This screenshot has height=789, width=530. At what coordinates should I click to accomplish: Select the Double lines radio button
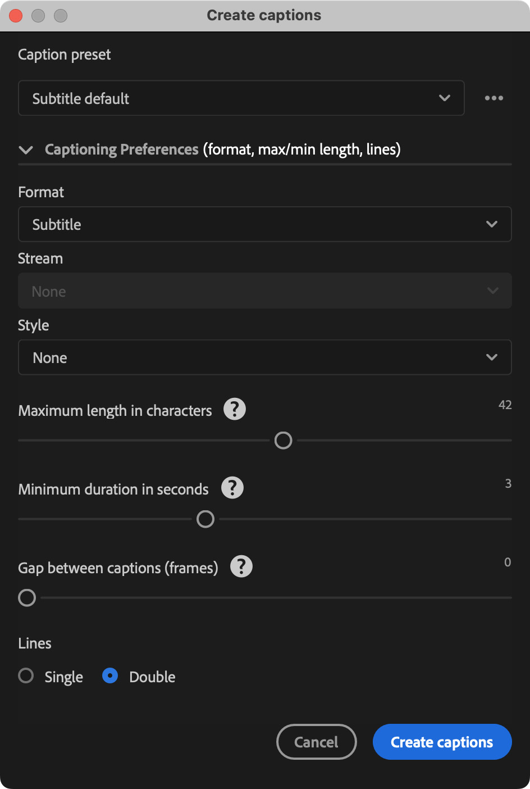(x=110, y=675)
